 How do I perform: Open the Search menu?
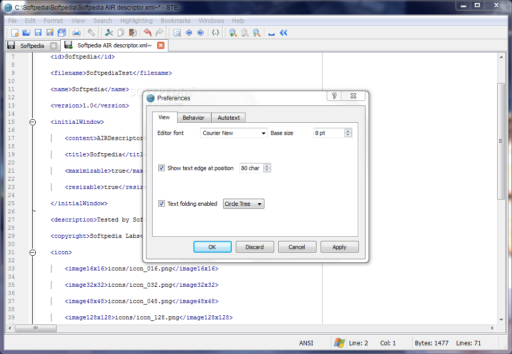103,20
